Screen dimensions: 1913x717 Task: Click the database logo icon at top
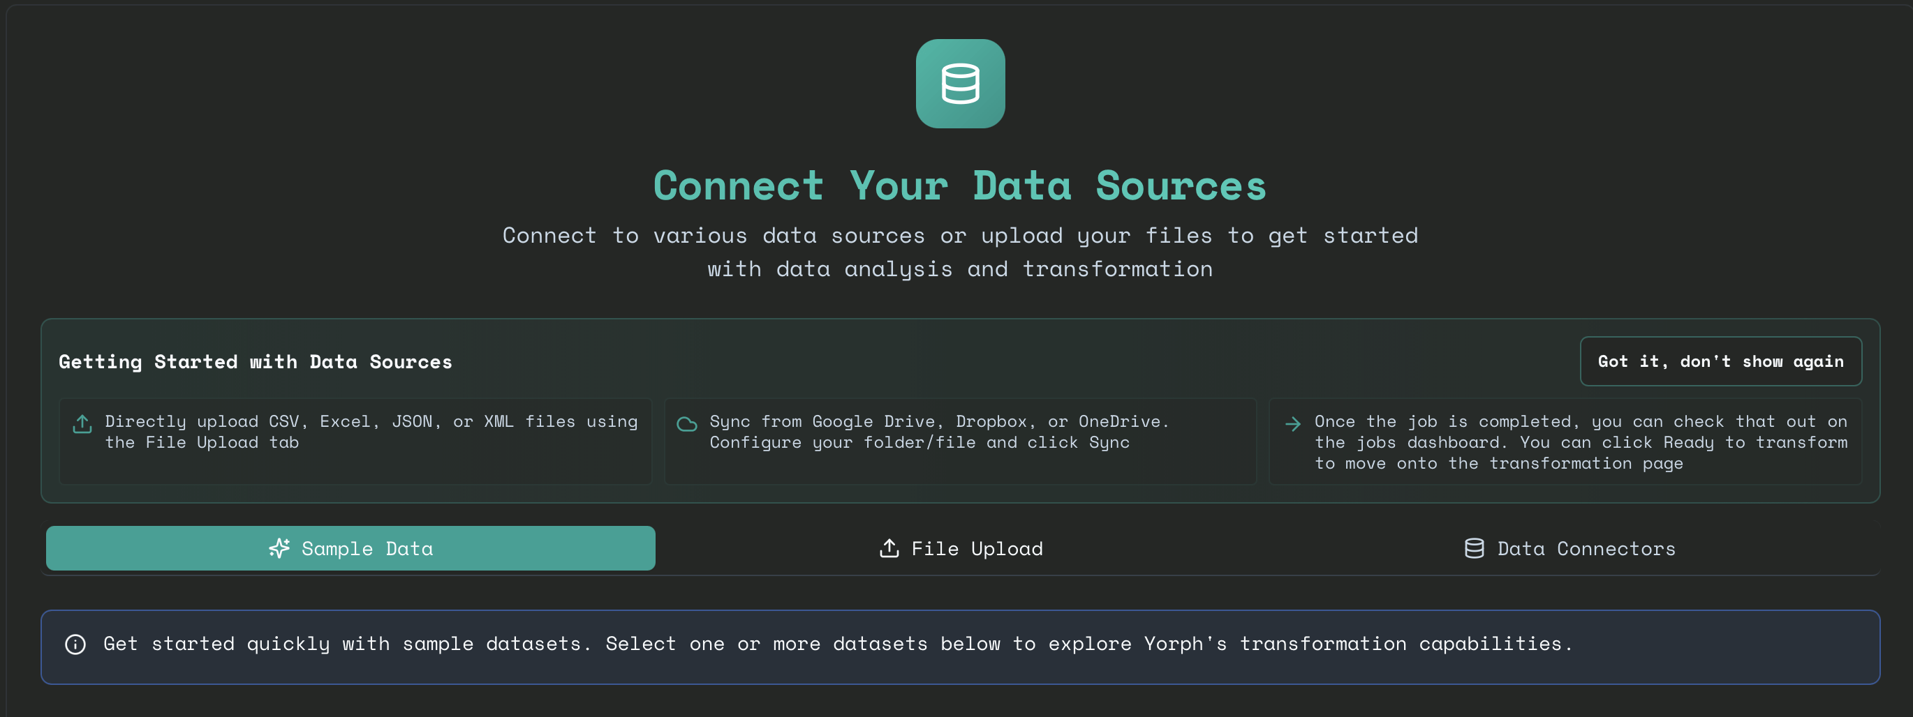959,84
